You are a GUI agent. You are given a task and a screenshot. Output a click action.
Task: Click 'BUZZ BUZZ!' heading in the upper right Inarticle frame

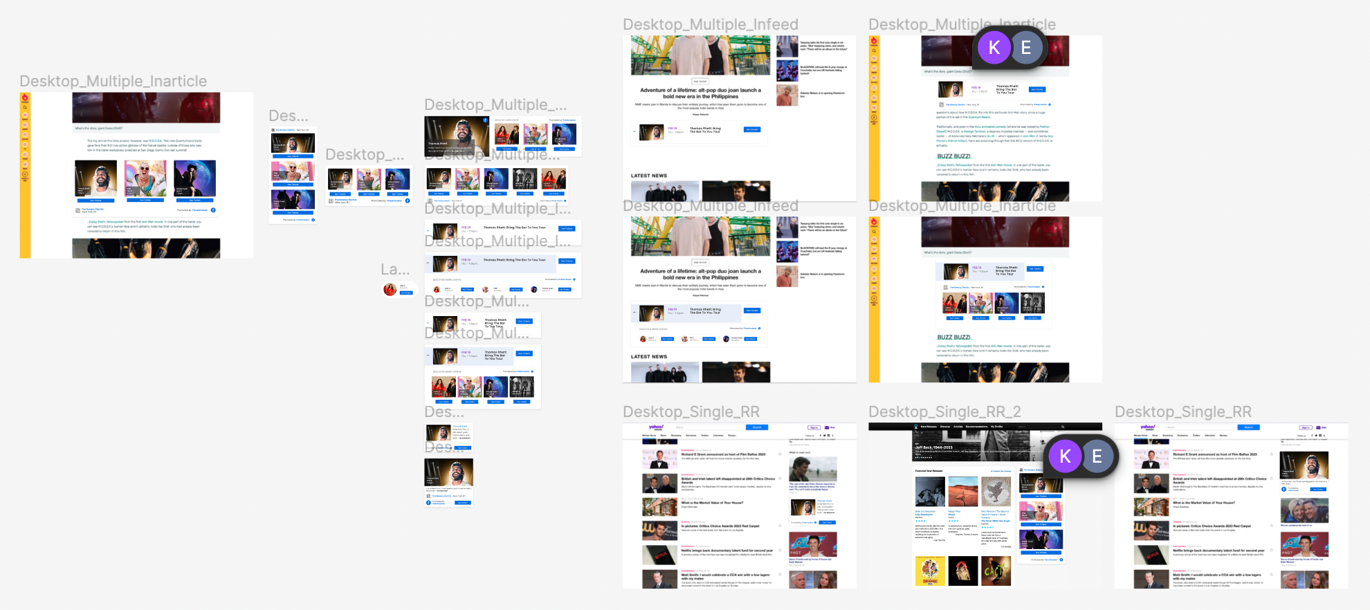click(953, 156)
